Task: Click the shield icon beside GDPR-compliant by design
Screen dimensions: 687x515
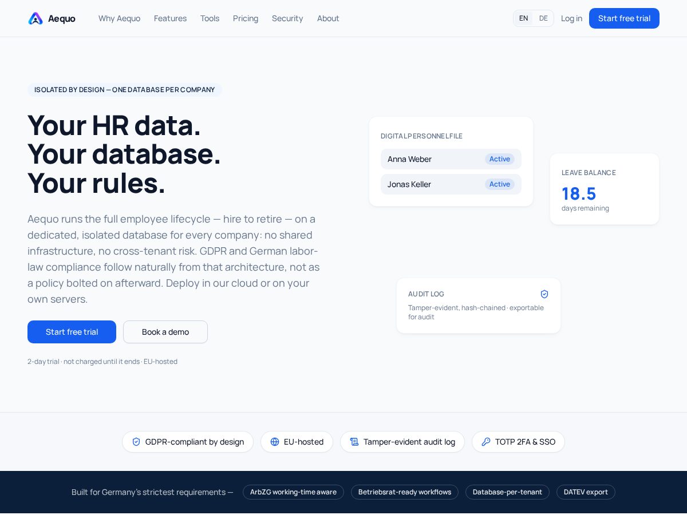Action: (x=136, y=442)
